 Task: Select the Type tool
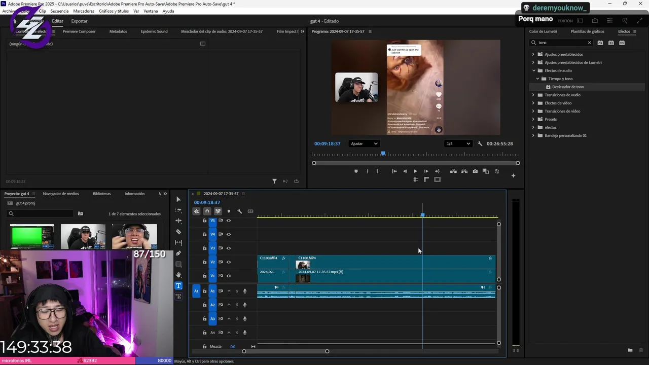point(178,286)
